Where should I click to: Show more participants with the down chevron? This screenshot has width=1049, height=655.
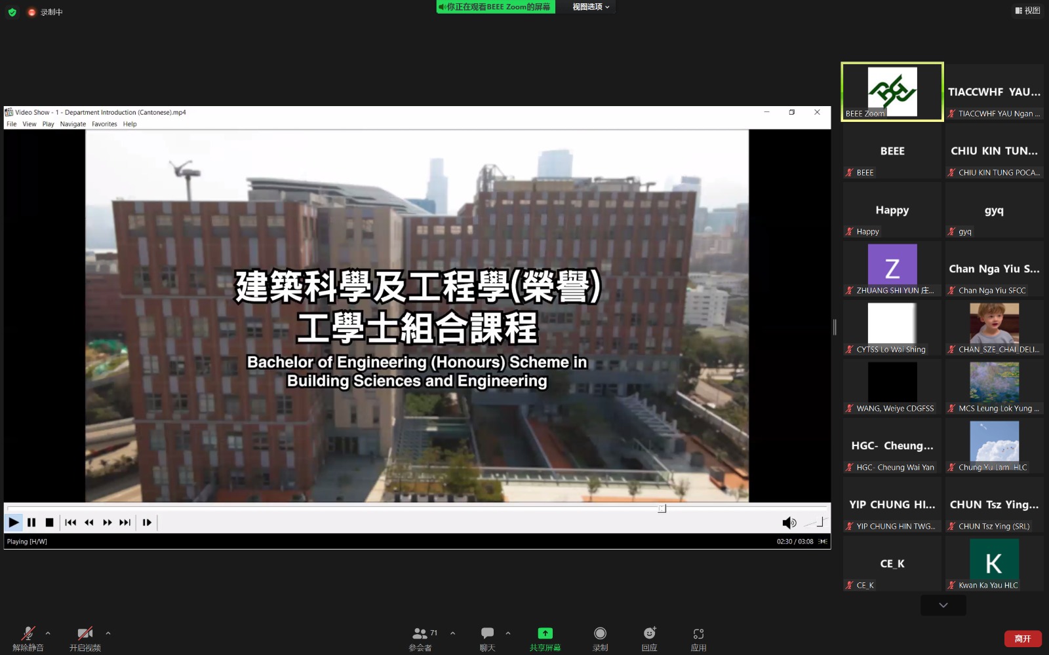point(943,605)
